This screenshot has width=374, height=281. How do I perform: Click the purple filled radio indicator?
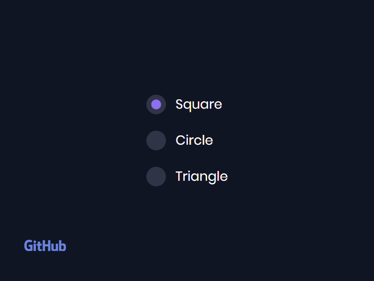[156, 104]
